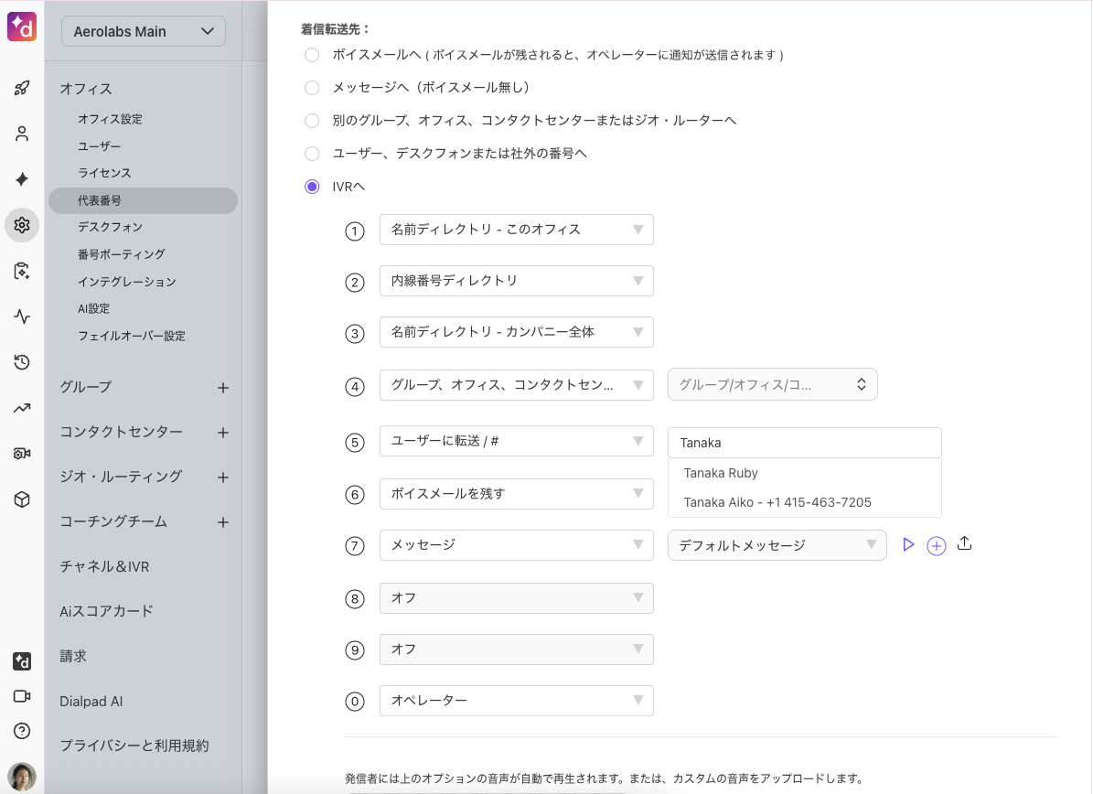Open the settings gear icon in sidebar
Image resolution: width=1093 pixels, height=794 pixels.
pyautogui.click(x=22, y=225)
